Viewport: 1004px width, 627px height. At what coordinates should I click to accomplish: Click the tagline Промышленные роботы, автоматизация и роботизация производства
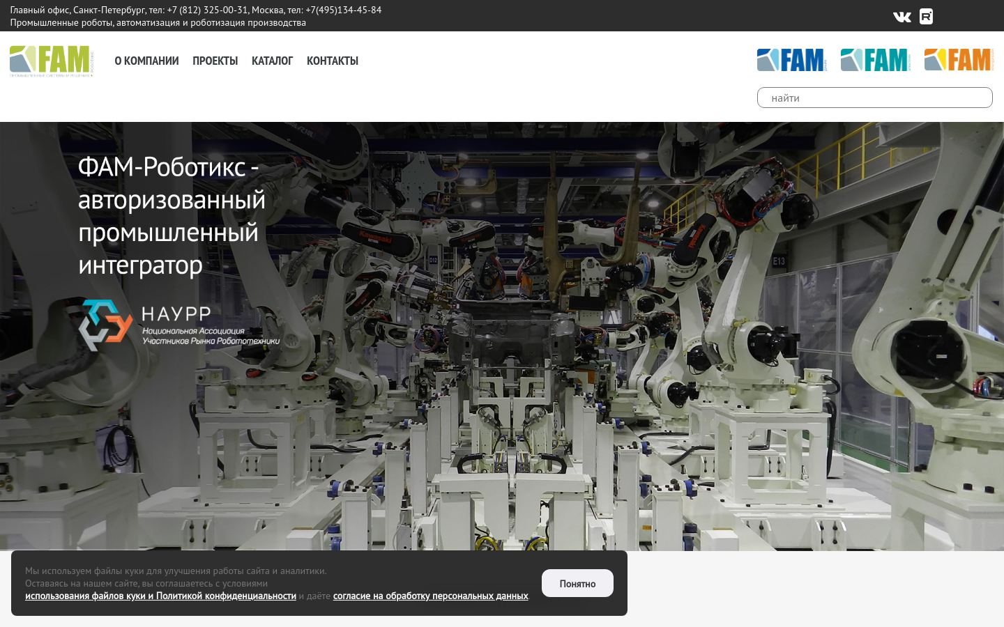(x=158, y=22)
